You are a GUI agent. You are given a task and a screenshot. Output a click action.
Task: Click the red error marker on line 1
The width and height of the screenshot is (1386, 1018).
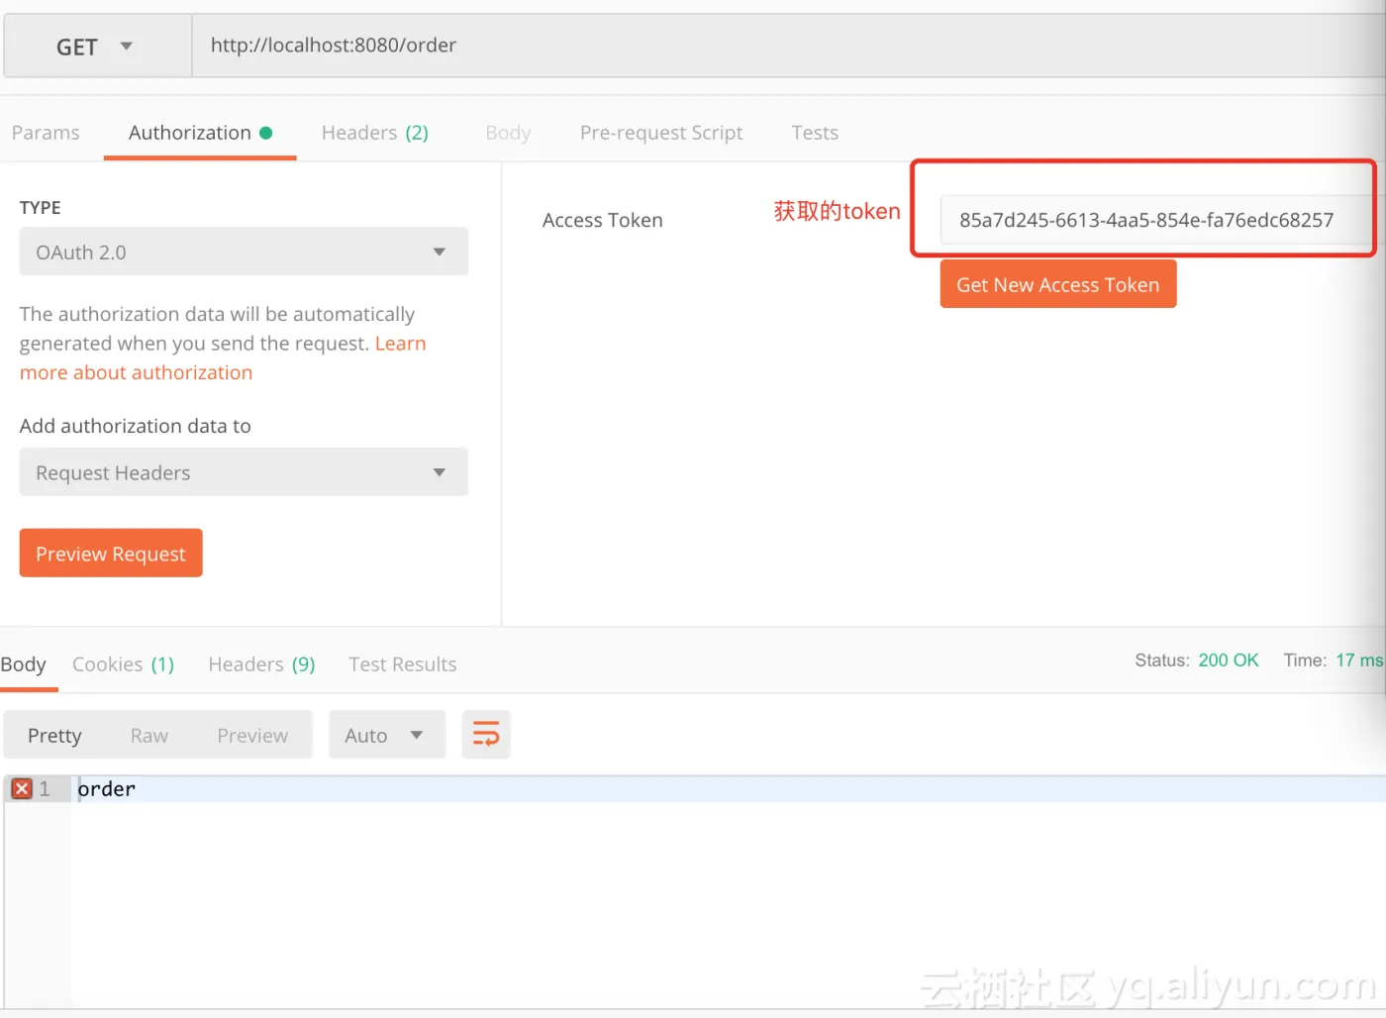(22, 789)
